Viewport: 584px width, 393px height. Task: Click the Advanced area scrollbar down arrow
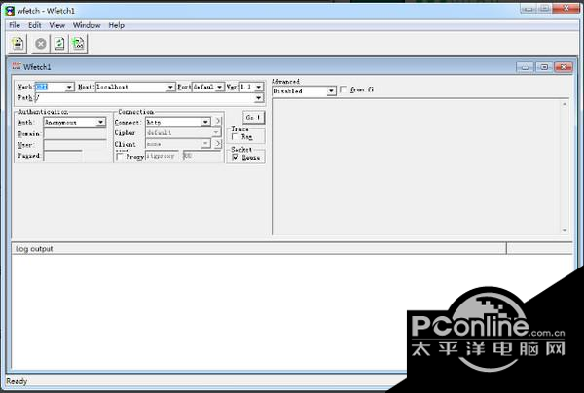[x=565, y=230]
